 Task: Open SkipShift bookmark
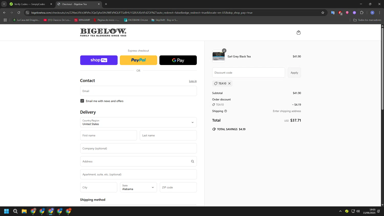tap(164, 20)
